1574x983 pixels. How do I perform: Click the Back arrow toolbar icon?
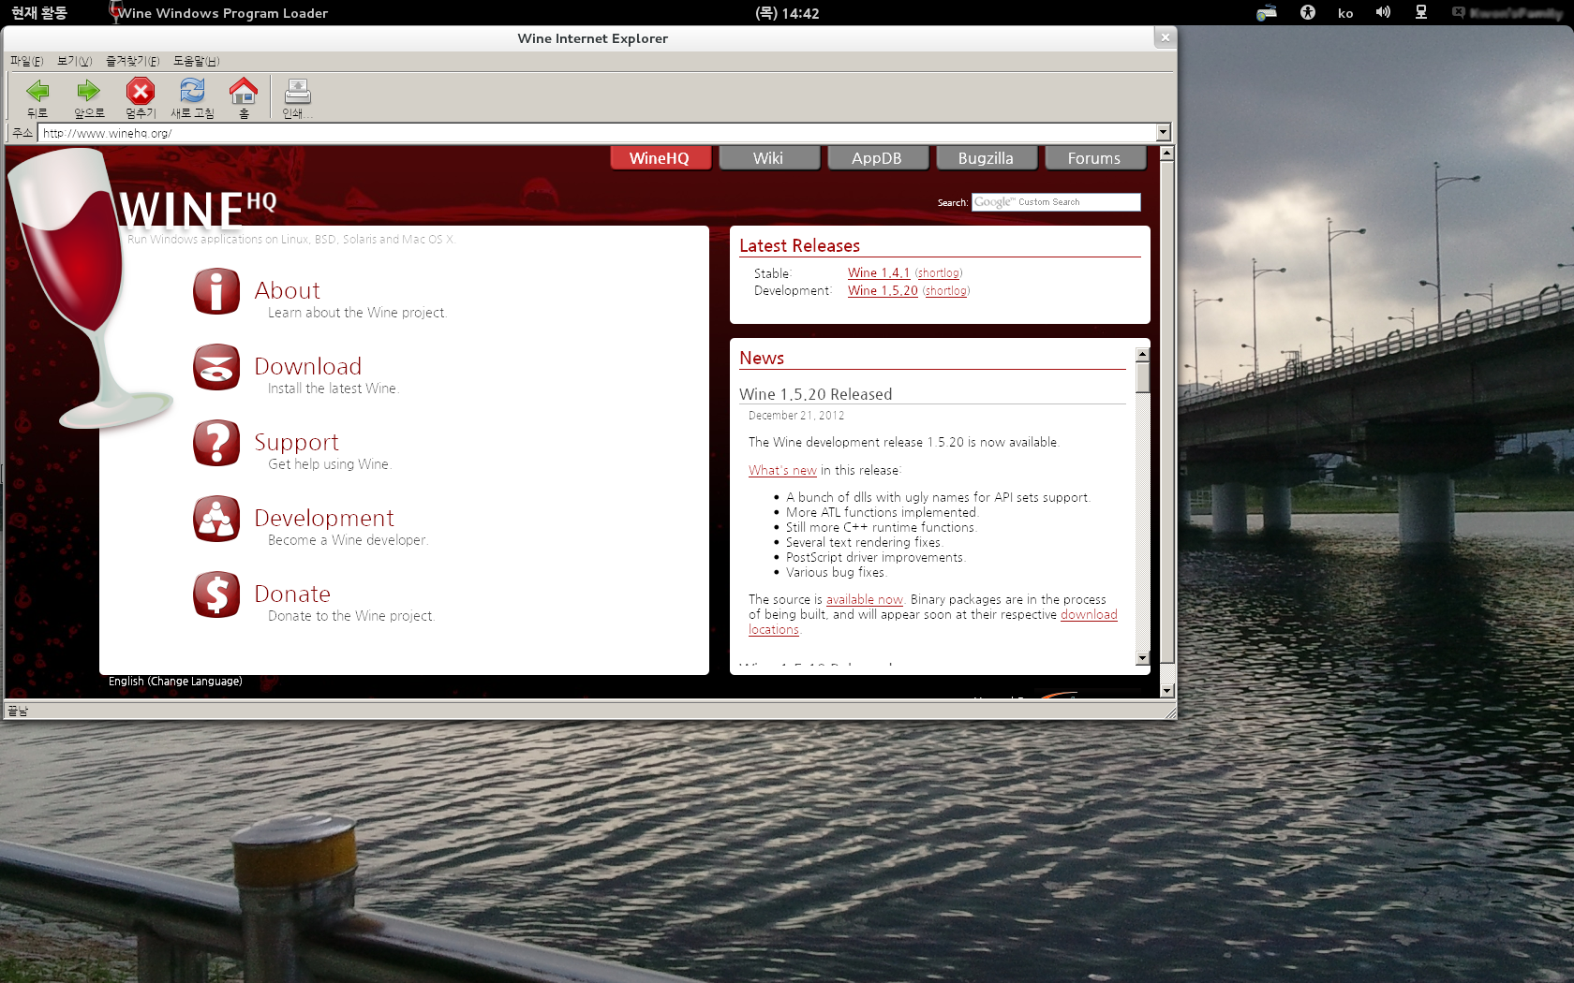pos(37,92)
